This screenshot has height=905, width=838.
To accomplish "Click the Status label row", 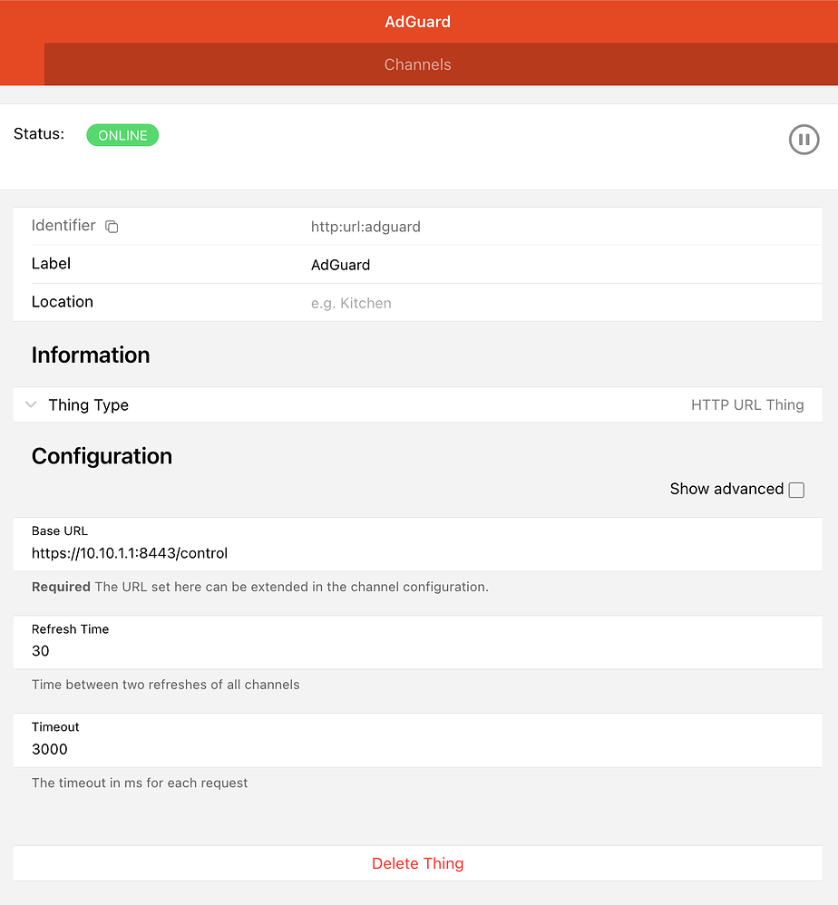I will pos(39,133).
